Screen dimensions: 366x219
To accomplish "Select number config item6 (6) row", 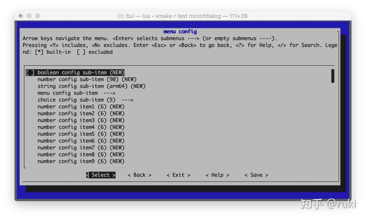I will click(x=81, y=141).
